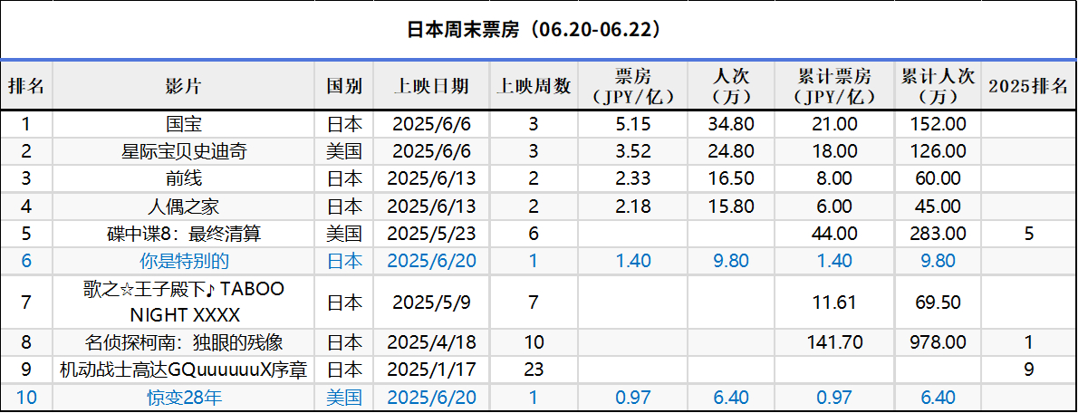This screenshot has height=413, width=1078.
Task: Click the 美国 cell in 碟中谍8 row
Action: (x=343, y=234)
